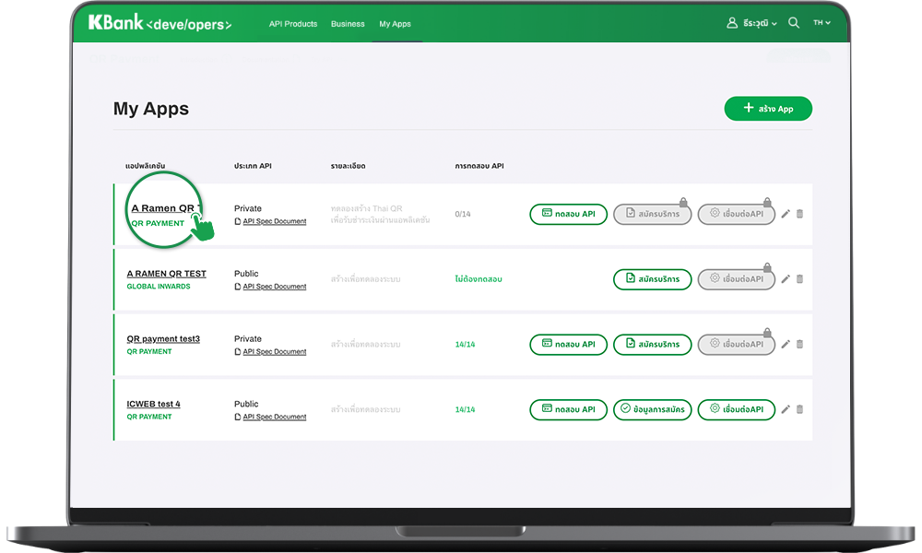This screenshot has height=553, width=922.
Task: Click the KBank developers logo
Action: [160, 23]
